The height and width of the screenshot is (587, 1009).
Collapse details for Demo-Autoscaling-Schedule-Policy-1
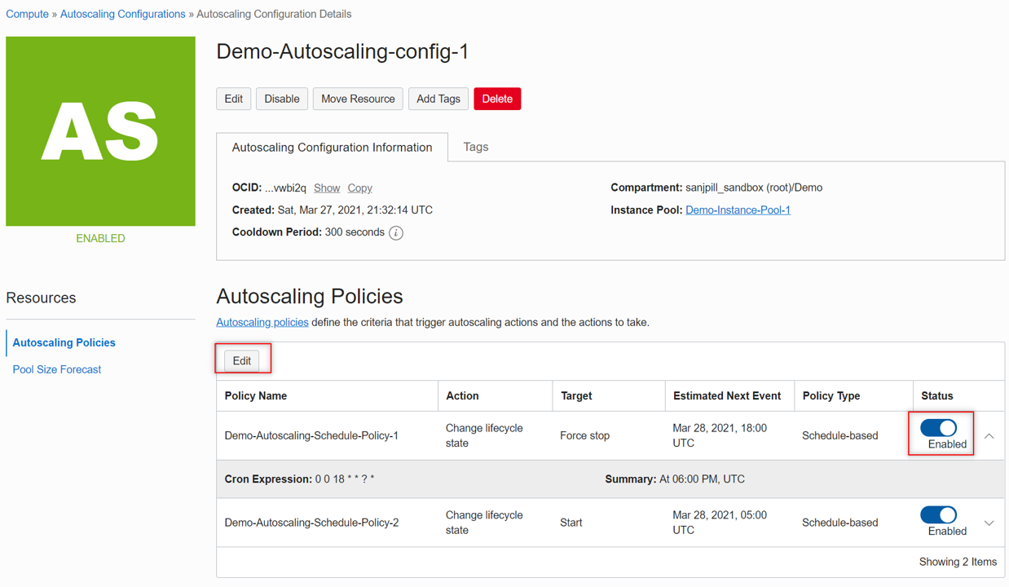click(x=988, y=436)
